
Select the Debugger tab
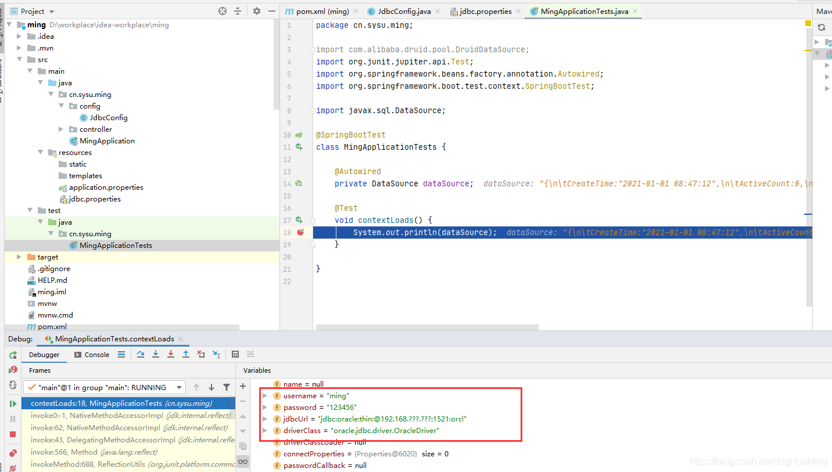pyautogui.click(x=44, y=355)
